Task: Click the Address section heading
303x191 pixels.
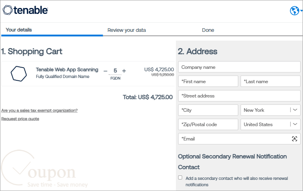Action: (x=197, y=51)
